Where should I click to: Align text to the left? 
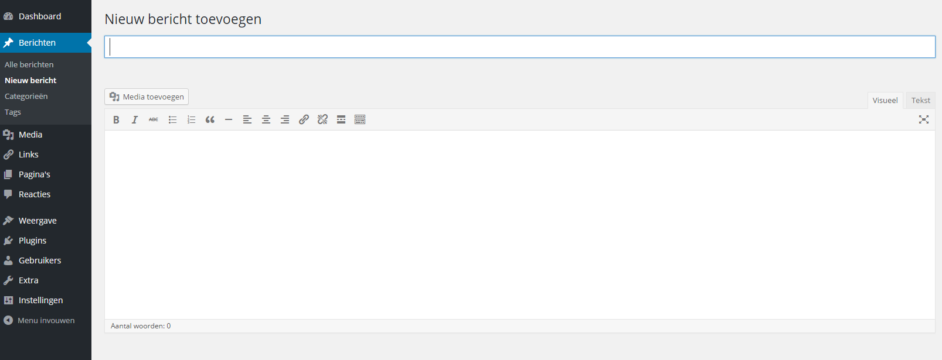coord(247,119)
